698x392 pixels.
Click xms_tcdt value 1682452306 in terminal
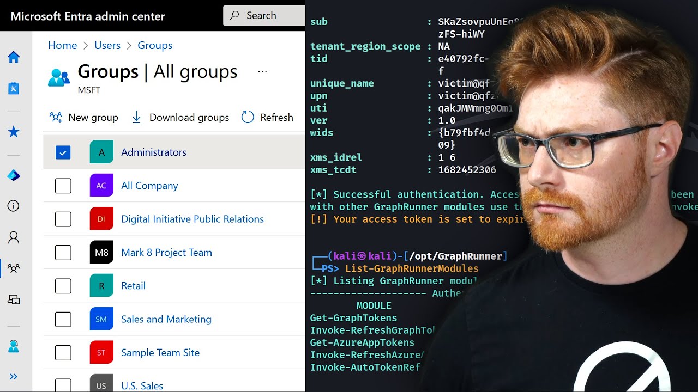click(x=467, y=170)
